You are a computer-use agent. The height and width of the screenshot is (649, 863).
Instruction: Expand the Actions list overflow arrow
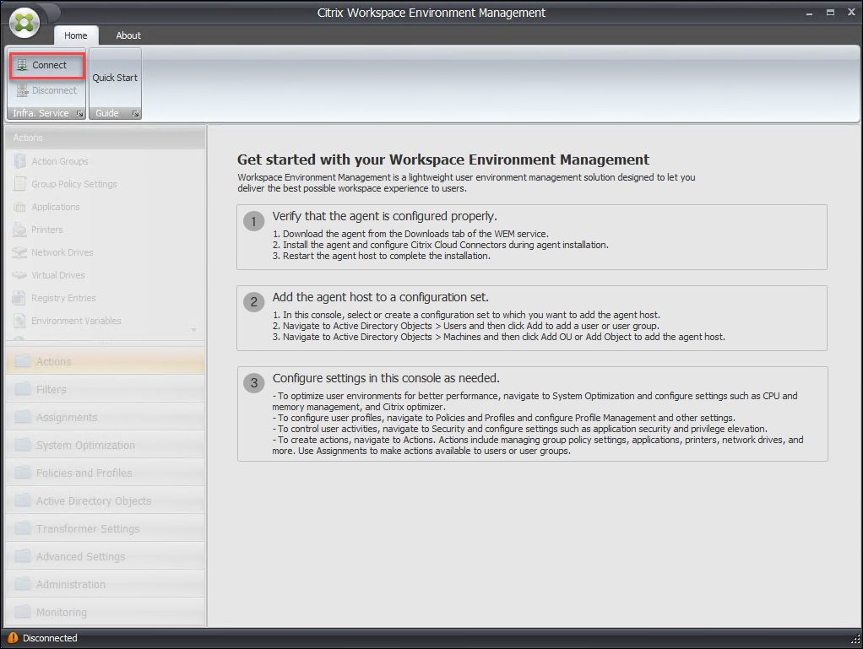(193, 330)
